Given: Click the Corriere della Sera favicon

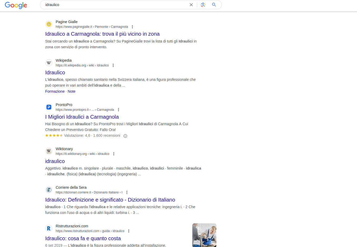Looking at the screenshot, I should [x=49, y=190].
